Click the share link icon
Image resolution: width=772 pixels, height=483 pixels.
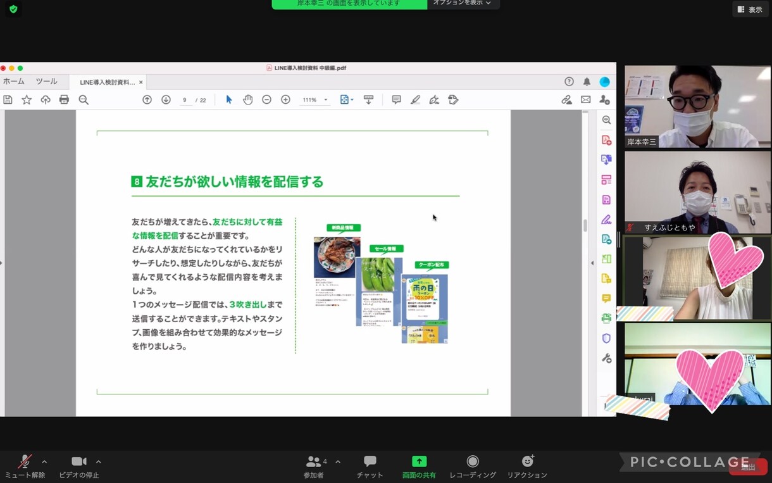pyautogui.click(x=566, y=100)
